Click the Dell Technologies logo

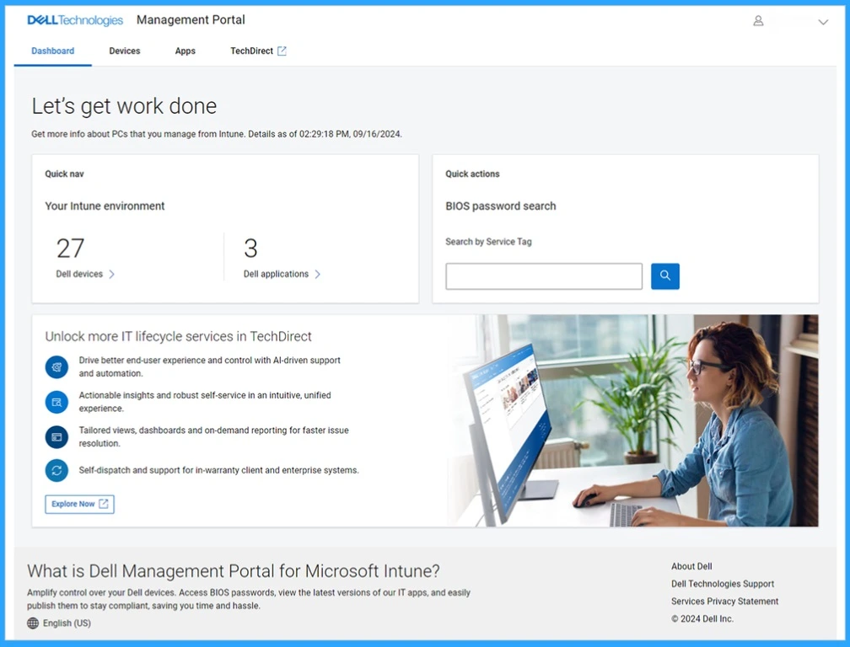(75, 20)
